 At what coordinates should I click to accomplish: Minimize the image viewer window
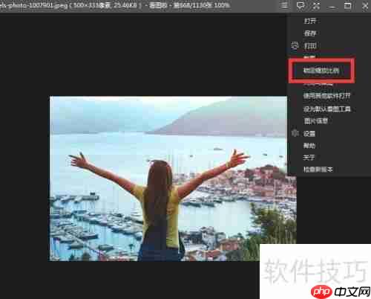[x=332, y=7]
